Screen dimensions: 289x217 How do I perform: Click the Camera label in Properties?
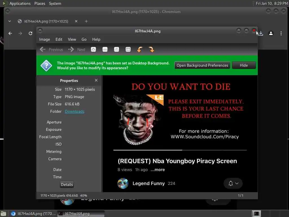tap(55, 159)
